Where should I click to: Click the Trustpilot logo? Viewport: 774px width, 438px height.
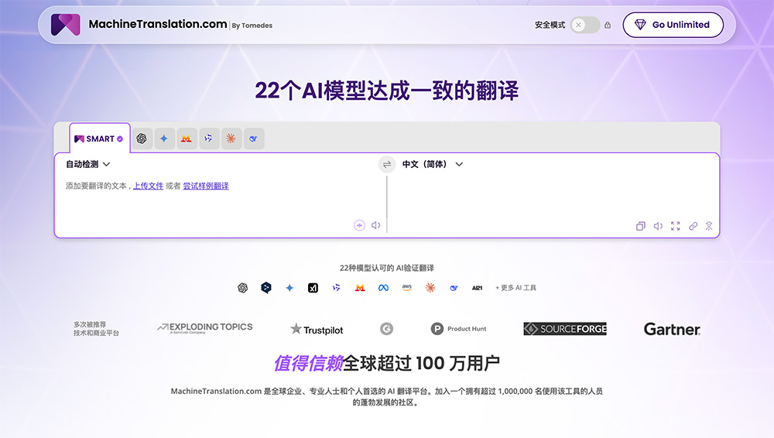point(317,330)
